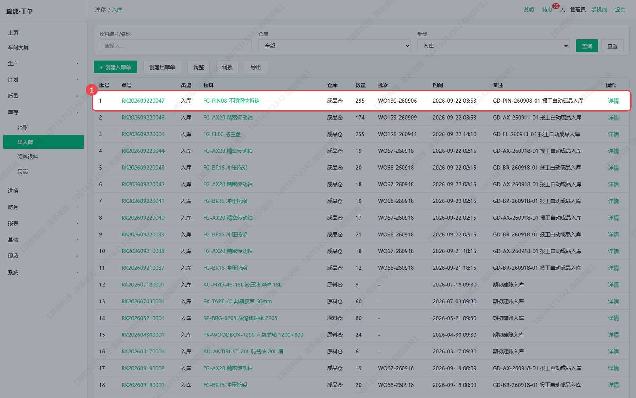Image resolution: width=636 pixels, height=398 pixels.
Task: Open material link AU-ANTIRUST-20L 防锈油 20L 桶
Action: (243, 352)
